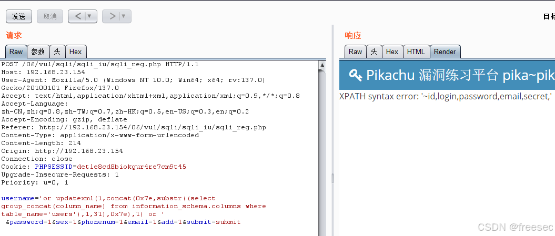The height and width of the screenshot is (236, 555).
Task: Switch to the response Hex tab
Action: (392, 52)
